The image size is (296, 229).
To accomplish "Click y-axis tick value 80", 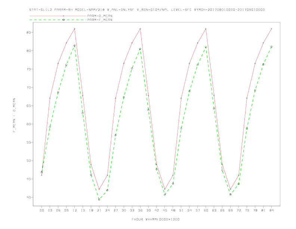I will 28,51.
